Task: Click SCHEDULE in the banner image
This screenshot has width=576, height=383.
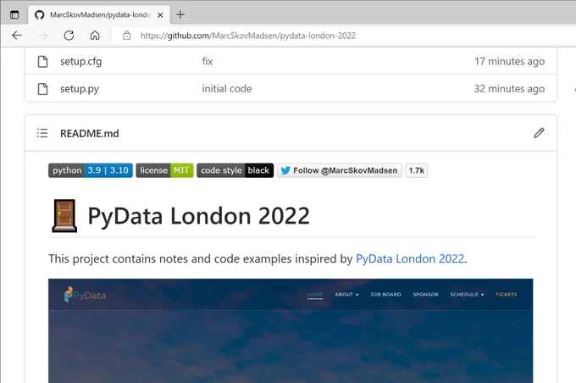Action: click(467, 294)
